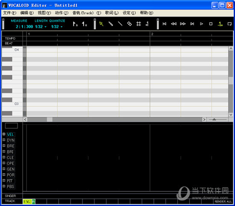Open the 帮助(H) menu
This screenshot has height=206, width=235.
tap(147, 13)
